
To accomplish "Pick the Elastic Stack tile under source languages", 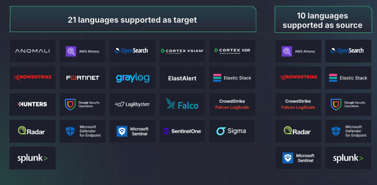I will [348, 78].
